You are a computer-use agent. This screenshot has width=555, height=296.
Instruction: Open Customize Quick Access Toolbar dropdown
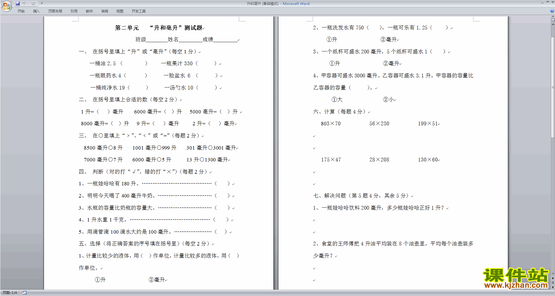pyautogui.click(x=42, y=3)
